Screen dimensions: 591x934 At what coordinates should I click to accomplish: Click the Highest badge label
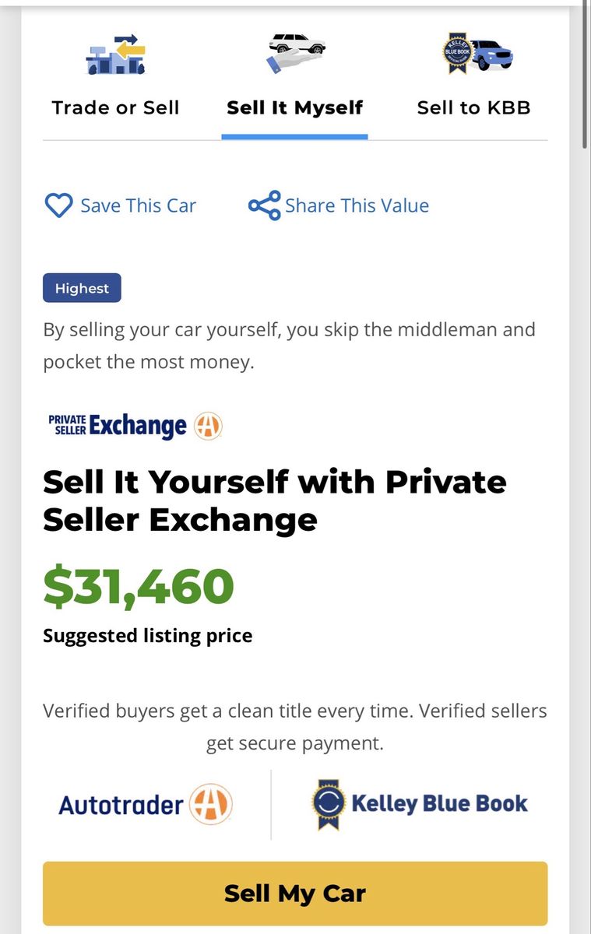click(x=82, y=288)
